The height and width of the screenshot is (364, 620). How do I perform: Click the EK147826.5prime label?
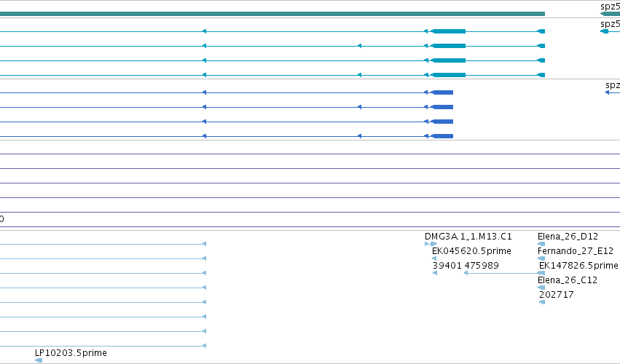pyautogui.click(x=578, y=266)
